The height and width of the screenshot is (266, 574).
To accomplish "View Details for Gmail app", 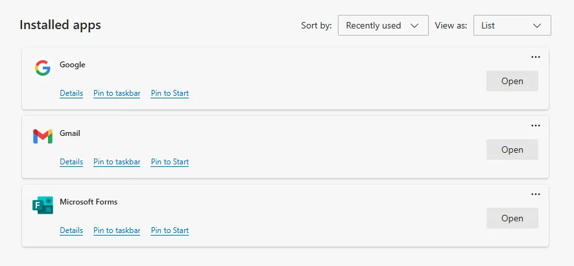I will (71, 162).
